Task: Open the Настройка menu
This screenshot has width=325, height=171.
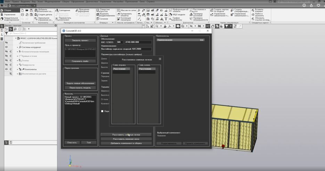Action: click(118, 1)
